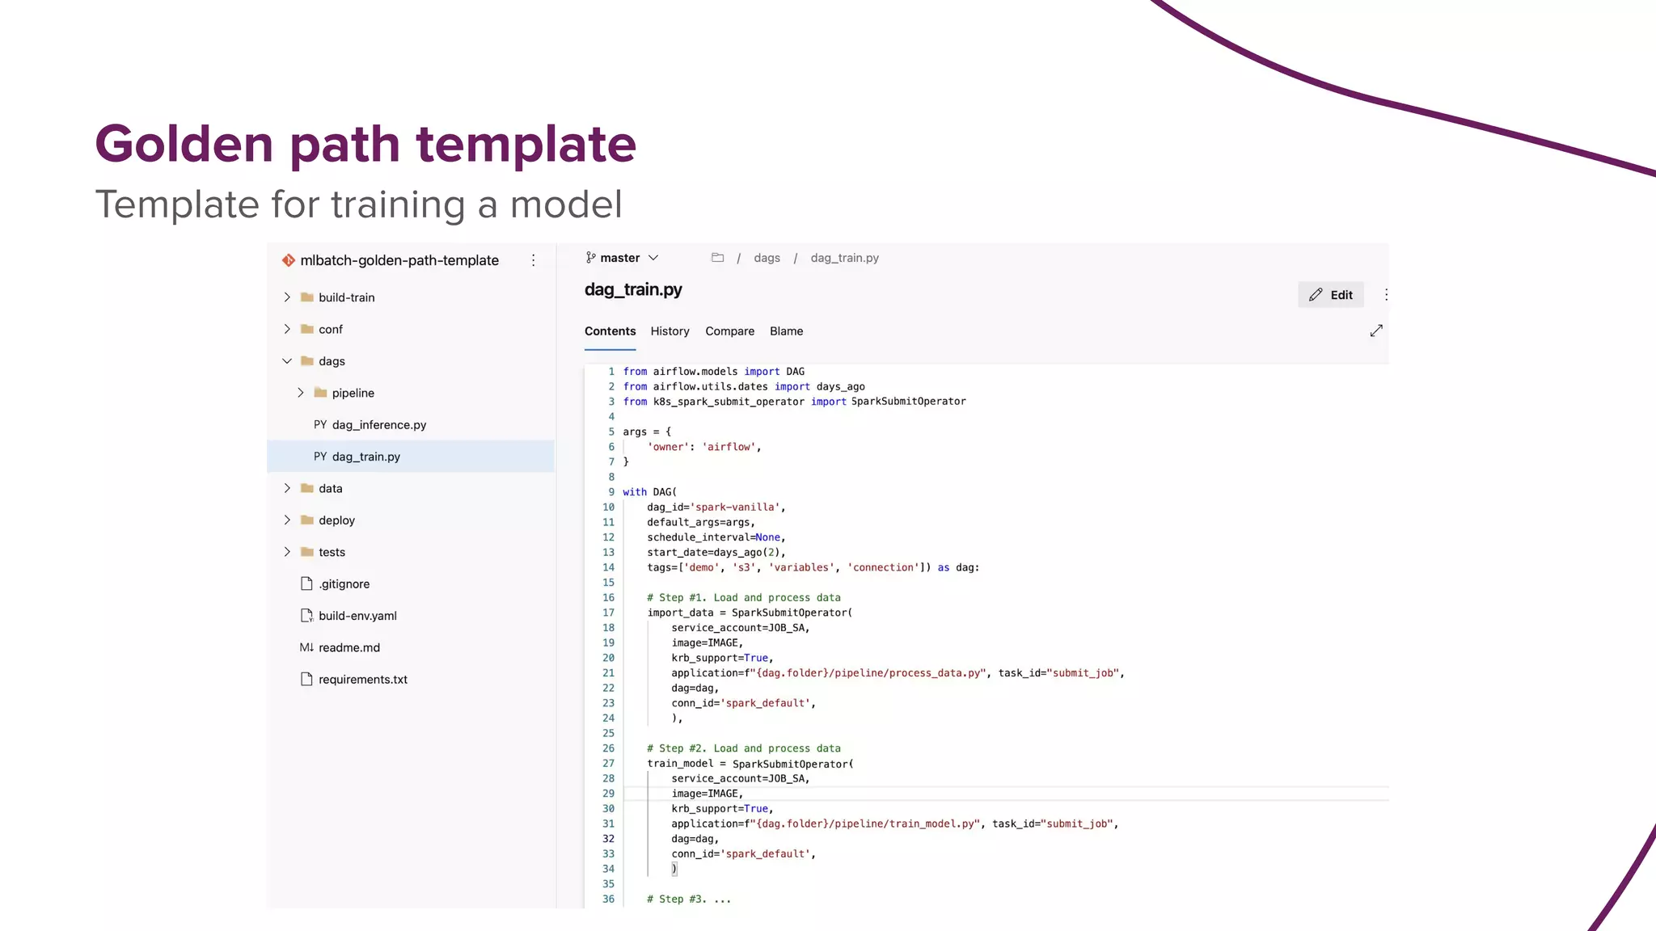Open dag_inference.py in the file tree
This screenshot has height=931, width=1656.
(x=378, y=424)
